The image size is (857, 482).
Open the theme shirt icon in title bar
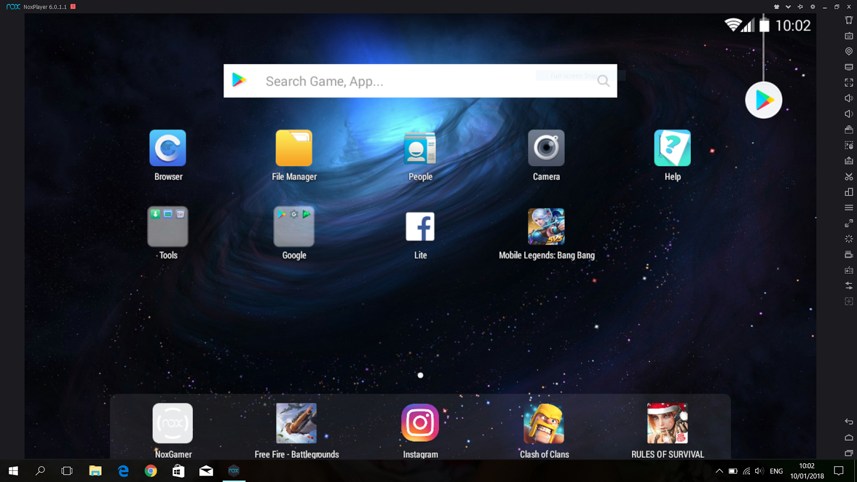pos(776,7)
